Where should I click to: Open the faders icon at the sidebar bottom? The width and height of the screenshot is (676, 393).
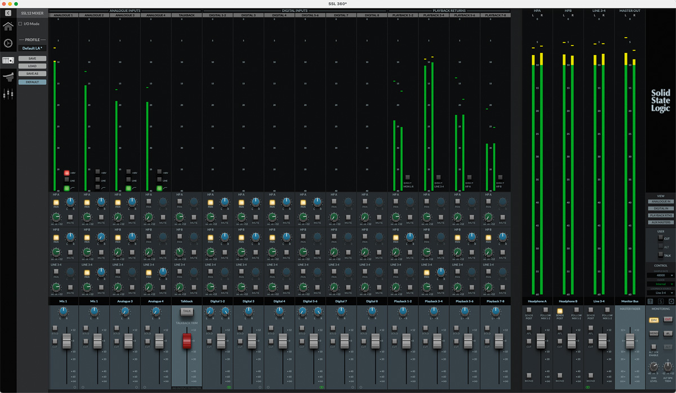tap(8, 94)
